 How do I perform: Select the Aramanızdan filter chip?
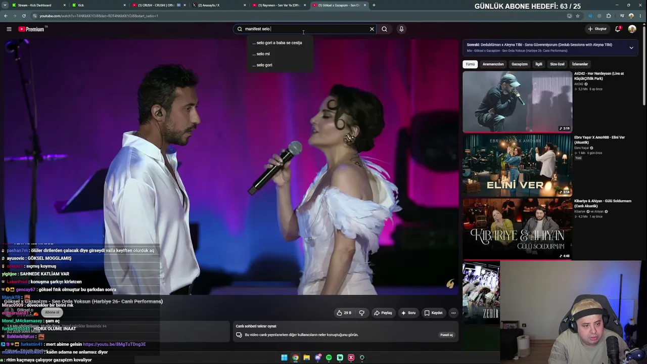(x=493, y=64)
